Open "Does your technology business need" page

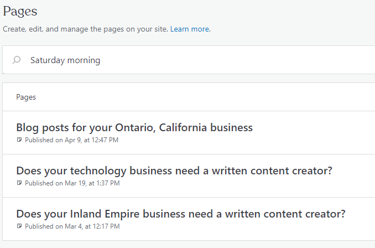[174, 170]
